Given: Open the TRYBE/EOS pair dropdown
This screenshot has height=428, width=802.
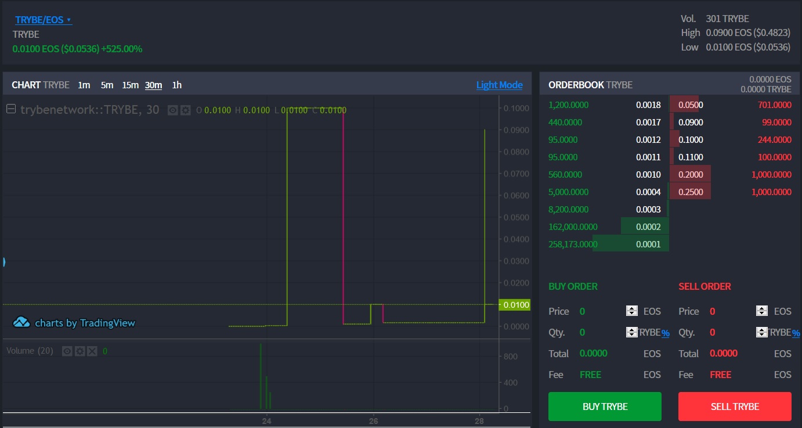Looking at the screenshot, I should (x=44, y=20).
